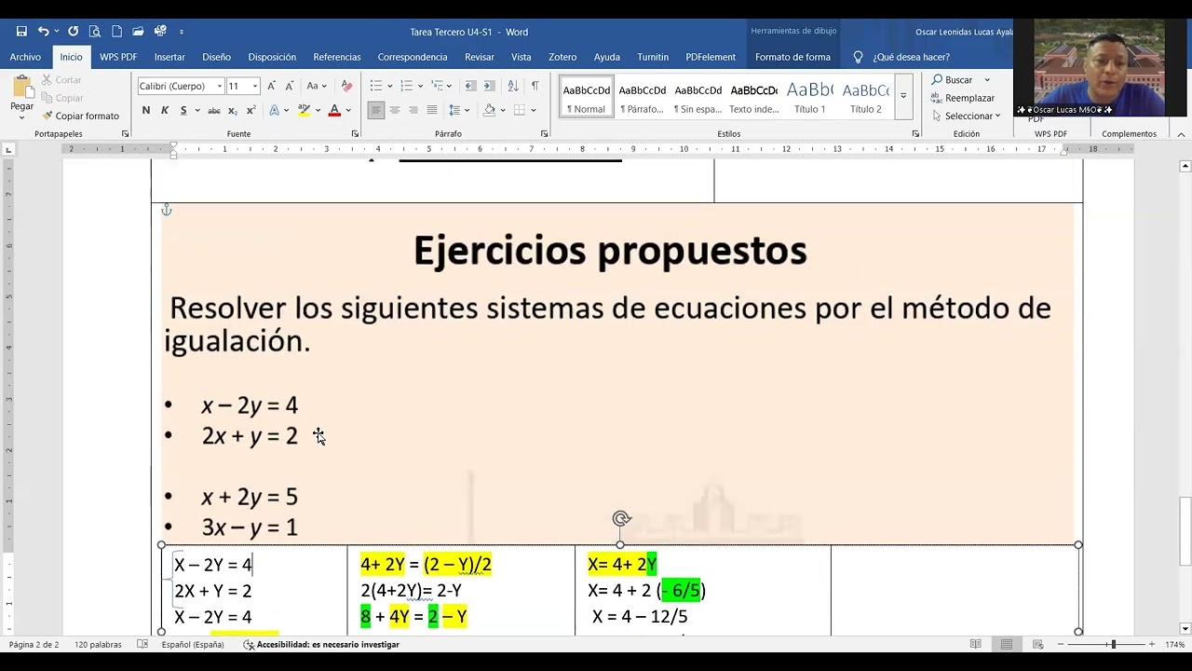Apply yellow text highlight color

coord(304,110)
